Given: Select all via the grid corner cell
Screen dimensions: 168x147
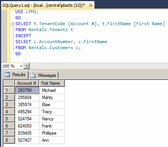Looking at the screenshot, I should (x=9, y=83).
